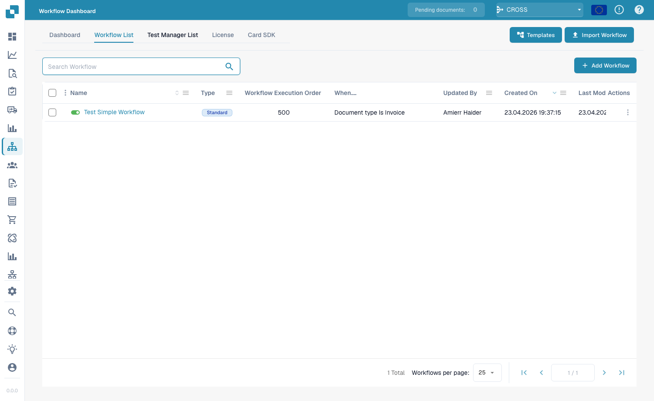Open the settings gear in sidebar
654x401 pixels.
tap(12, 291)
